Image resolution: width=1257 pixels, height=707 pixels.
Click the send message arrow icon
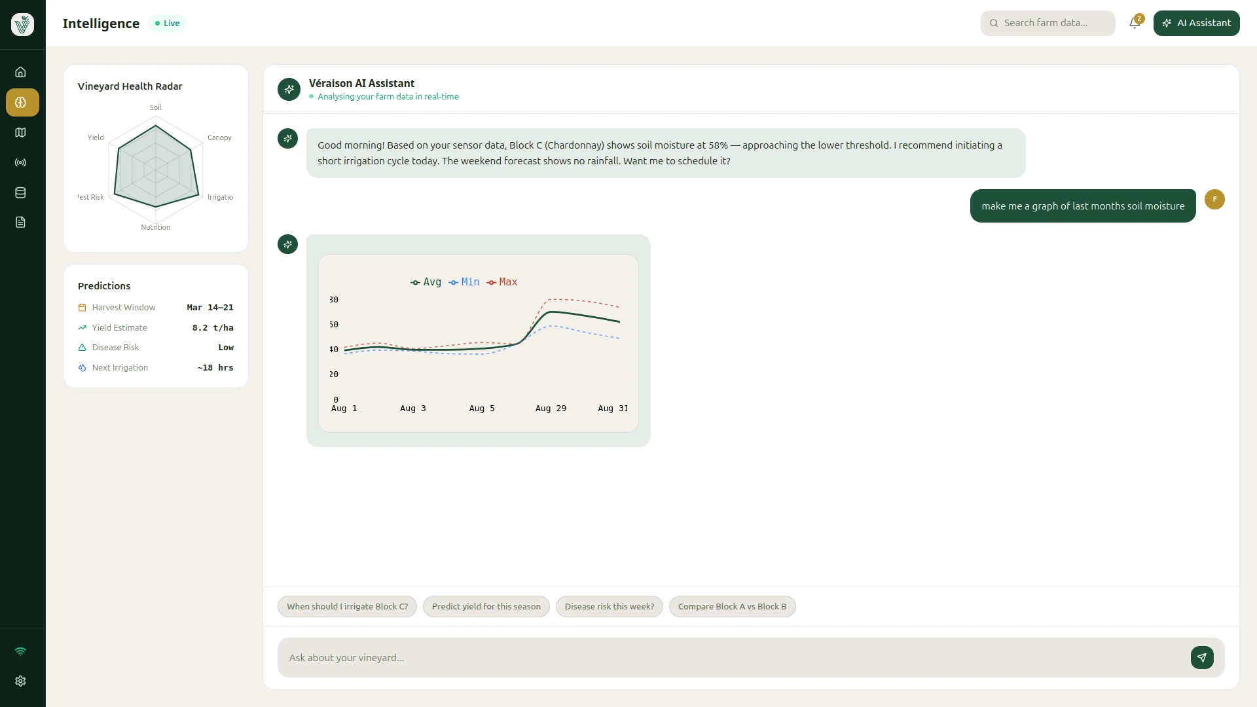tap(1202, 658)
